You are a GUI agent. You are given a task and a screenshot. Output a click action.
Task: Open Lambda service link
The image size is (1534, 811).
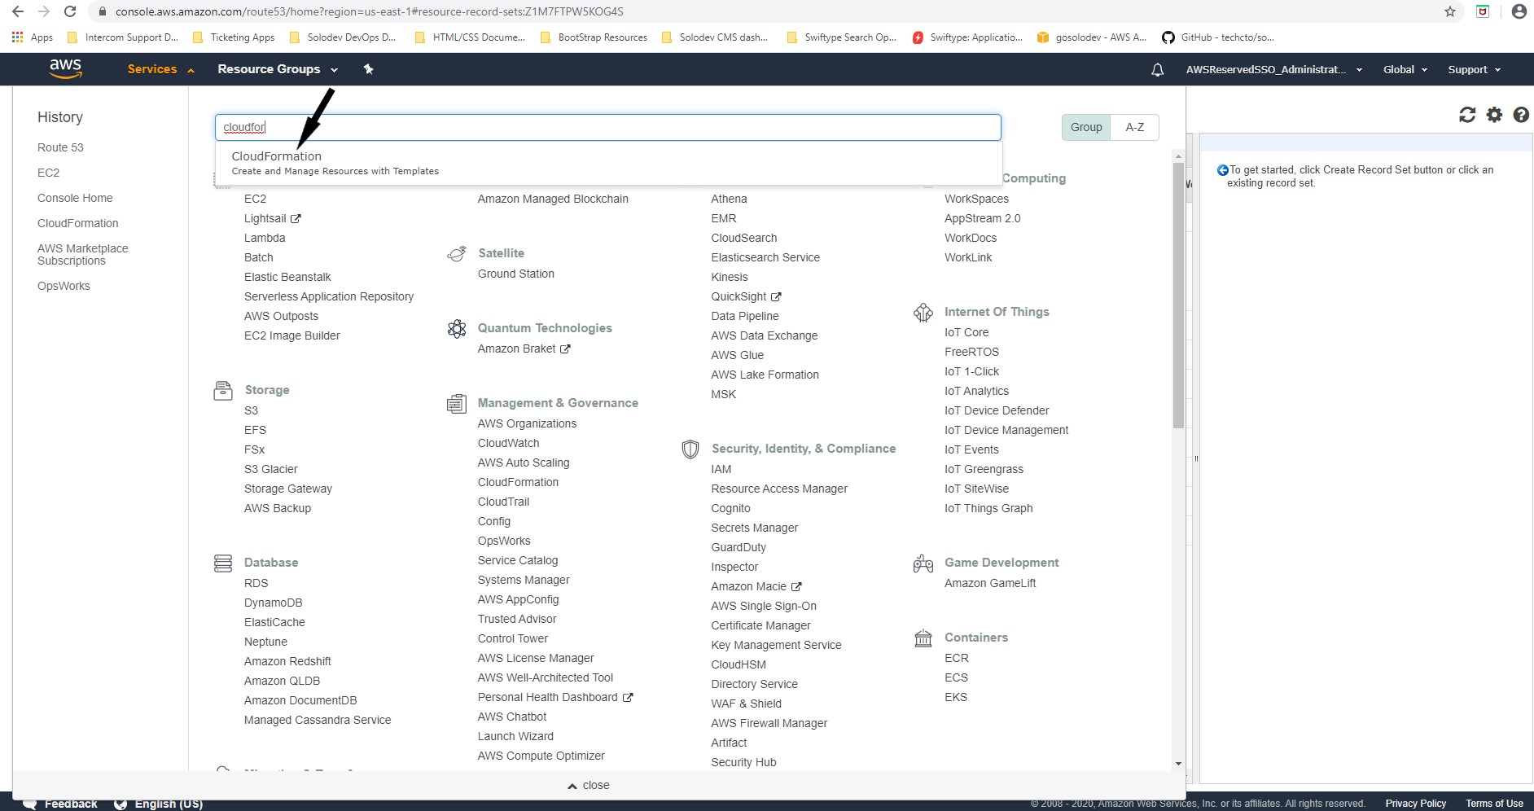click(265, 238)
